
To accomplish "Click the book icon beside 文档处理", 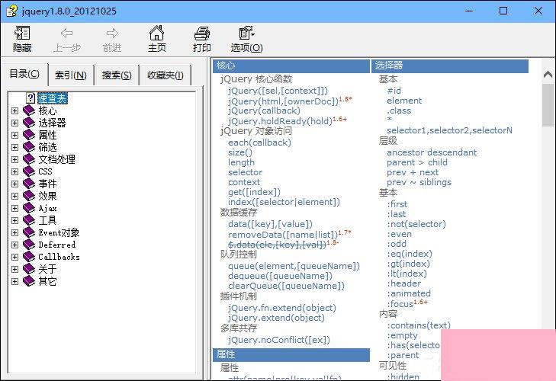I will click(29, 159).
